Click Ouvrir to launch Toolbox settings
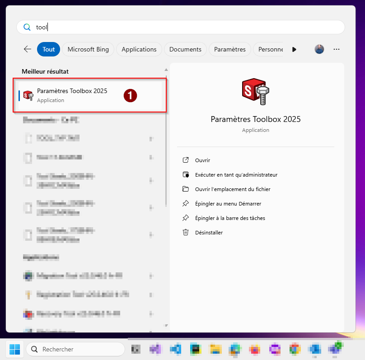 click(x=202, y=160)
